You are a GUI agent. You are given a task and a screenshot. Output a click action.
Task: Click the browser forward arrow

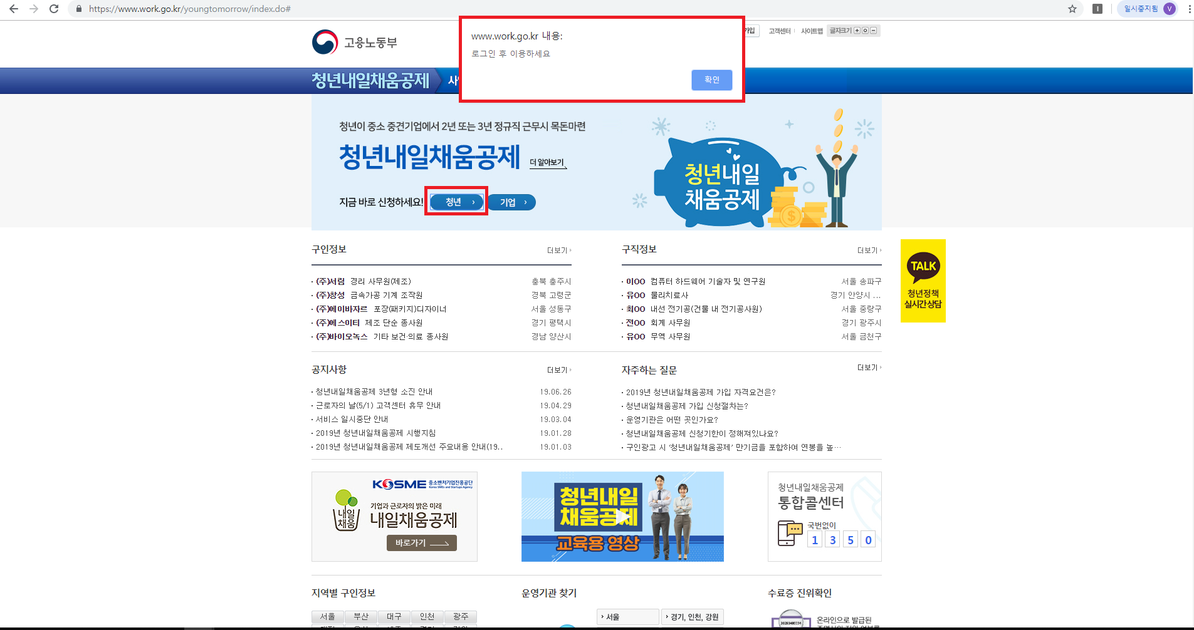[x=34, y=9]
